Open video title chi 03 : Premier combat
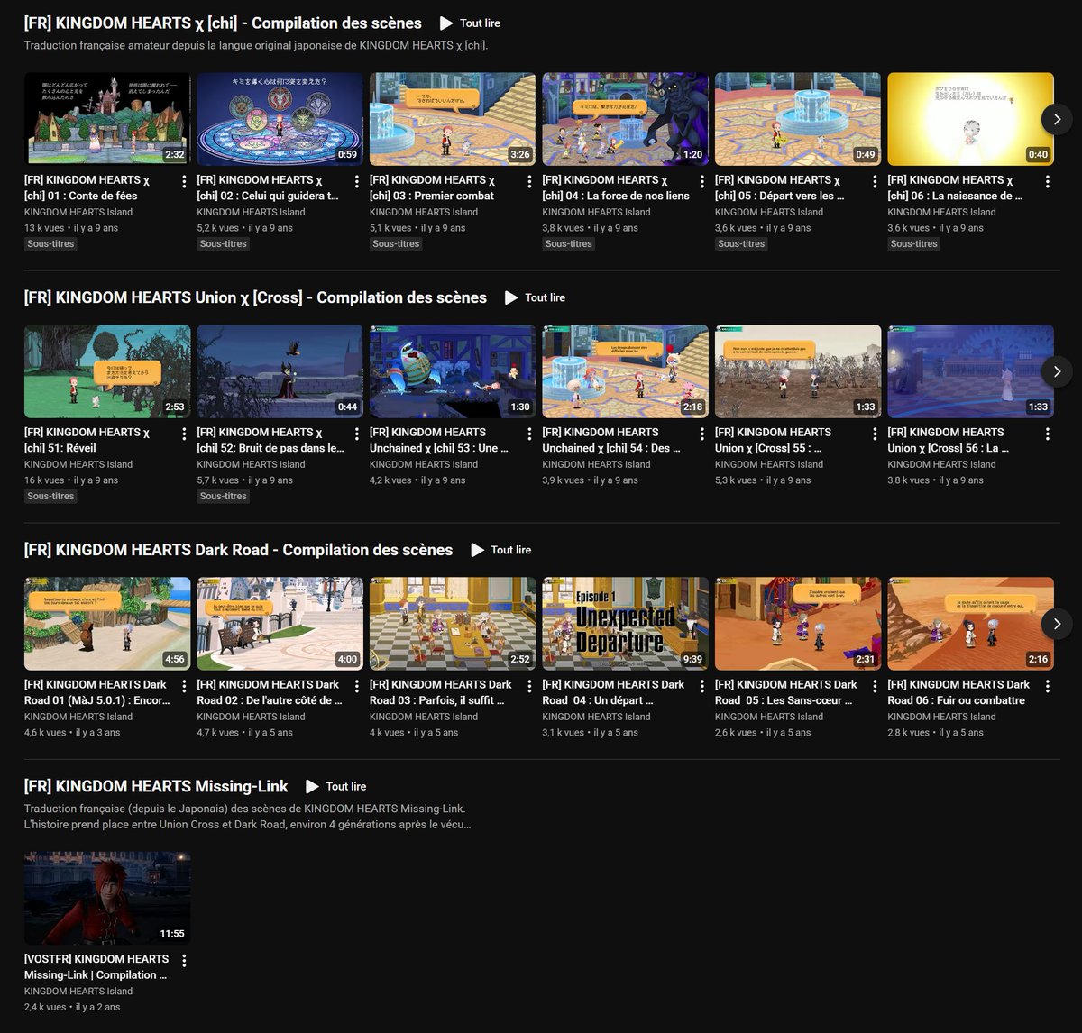Viewport: 1082px width, 1033px height. tap(432, 187)
